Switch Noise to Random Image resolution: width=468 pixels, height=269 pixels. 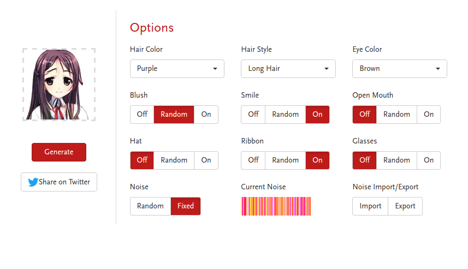150,206
